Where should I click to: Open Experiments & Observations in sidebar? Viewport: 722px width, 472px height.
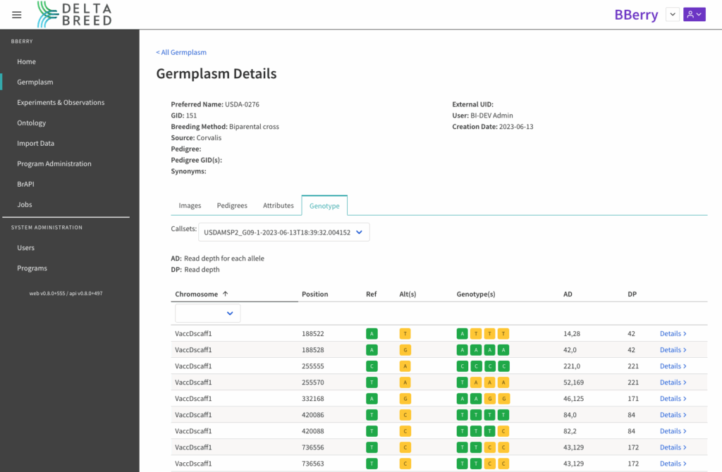pos(61,103)
